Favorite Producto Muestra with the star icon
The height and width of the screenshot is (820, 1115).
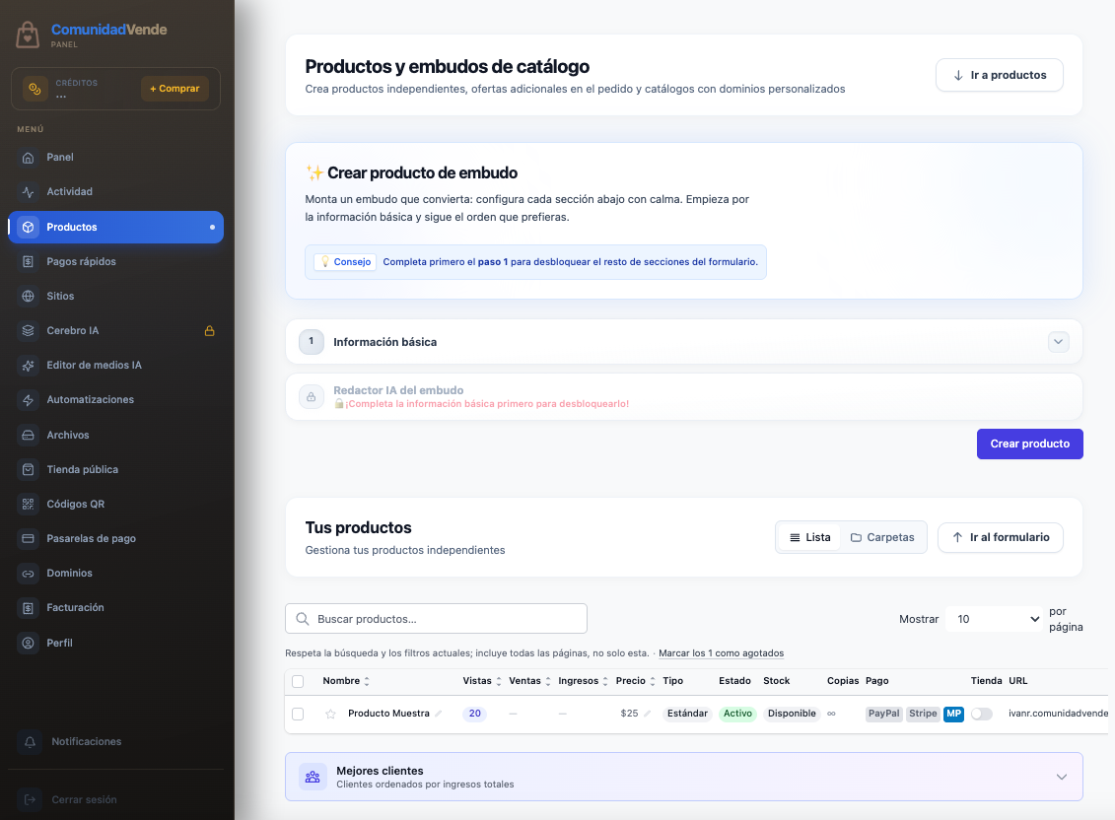tap(330, 714)
